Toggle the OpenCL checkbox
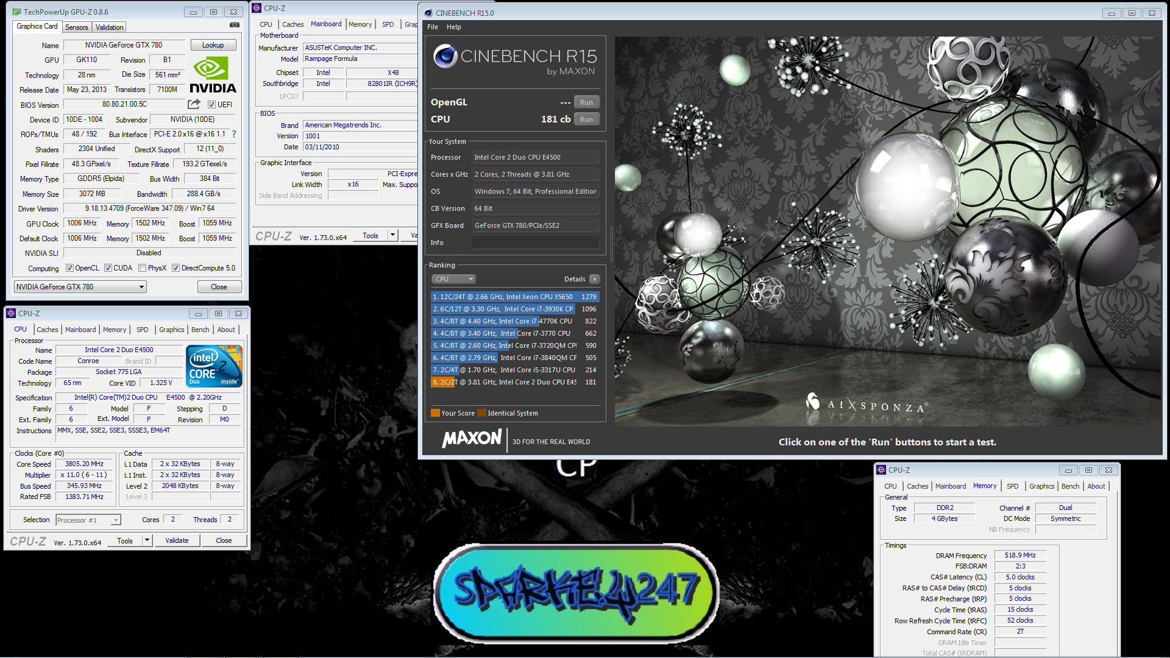Screen dimensions: 1170x658 69,267
